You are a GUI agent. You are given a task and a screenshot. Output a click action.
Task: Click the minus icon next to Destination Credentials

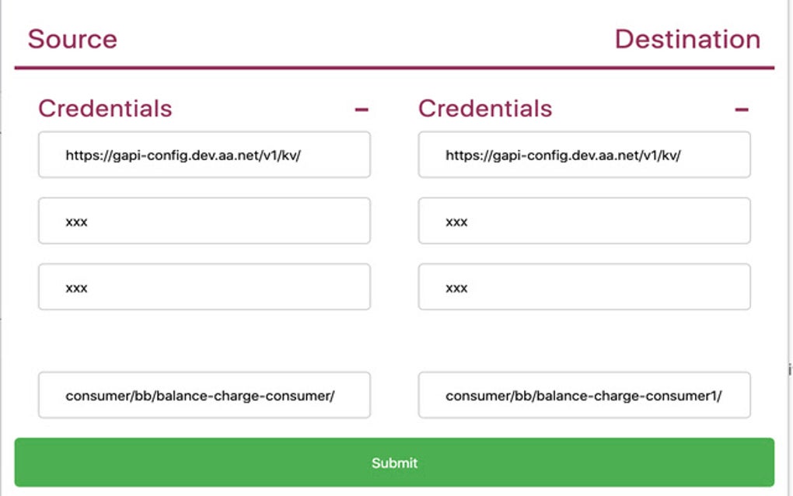[743, 109]
